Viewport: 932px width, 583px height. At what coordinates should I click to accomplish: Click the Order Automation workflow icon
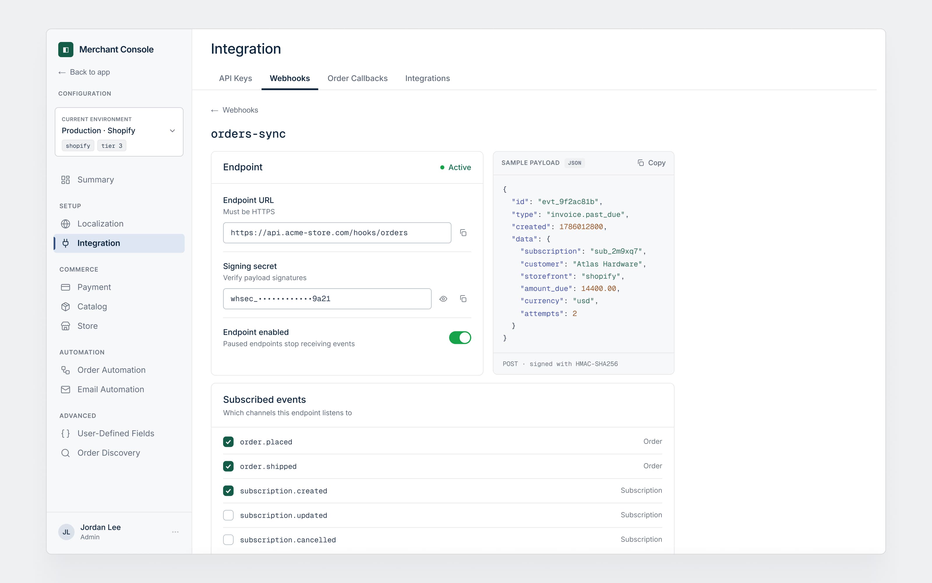[x=66, y=370]
